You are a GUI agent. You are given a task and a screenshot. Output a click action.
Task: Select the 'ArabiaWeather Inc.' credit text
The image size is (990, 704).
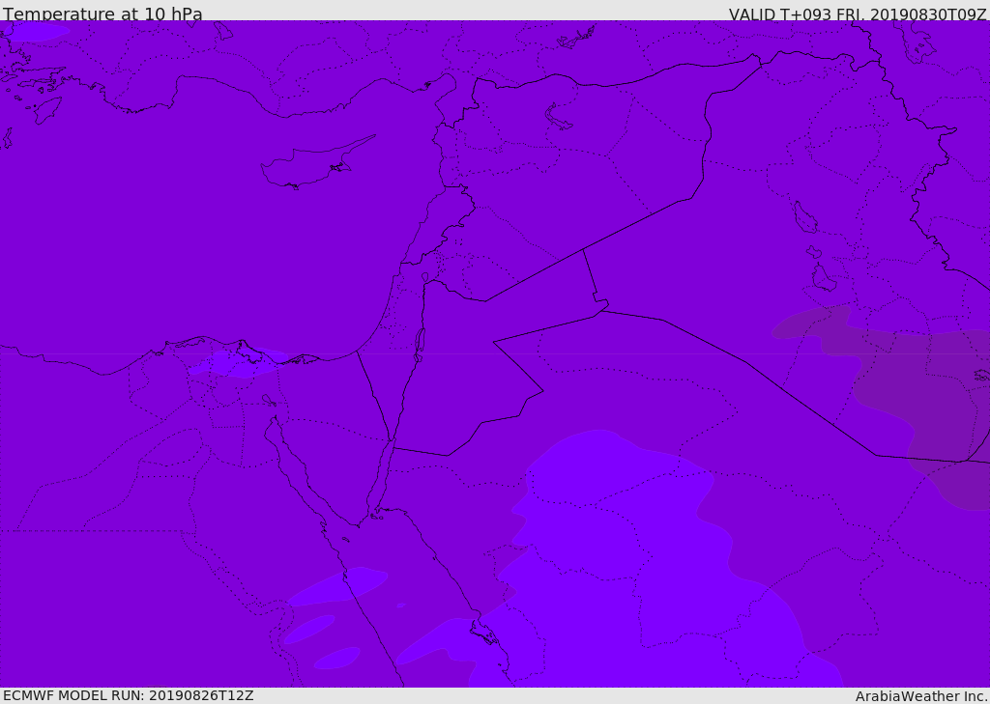click(x=920, y=696)
